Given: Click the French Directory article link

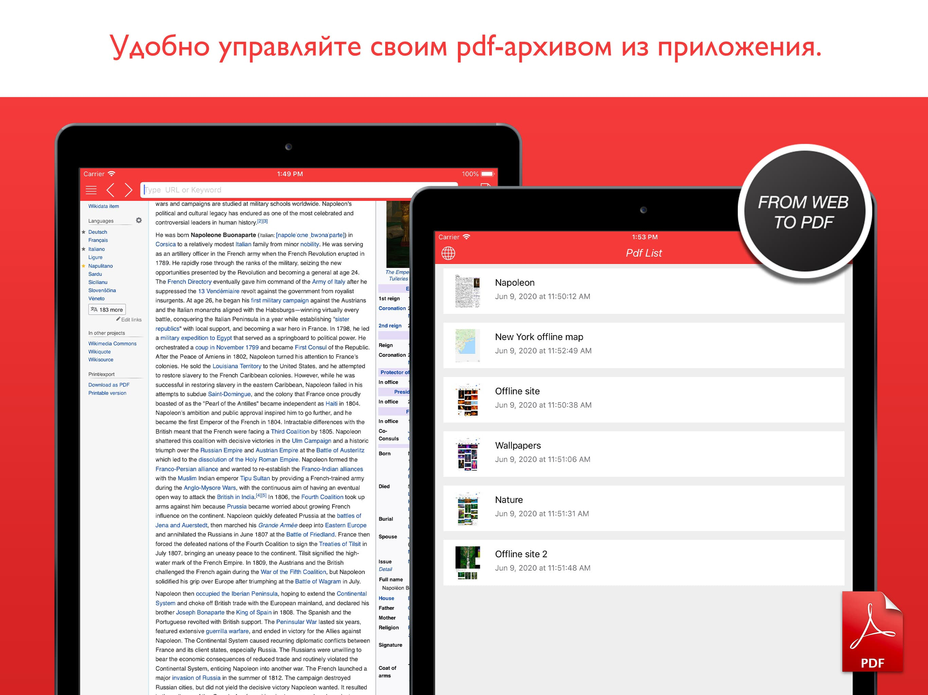Looking at the screenshot, I should coord(189,282).
